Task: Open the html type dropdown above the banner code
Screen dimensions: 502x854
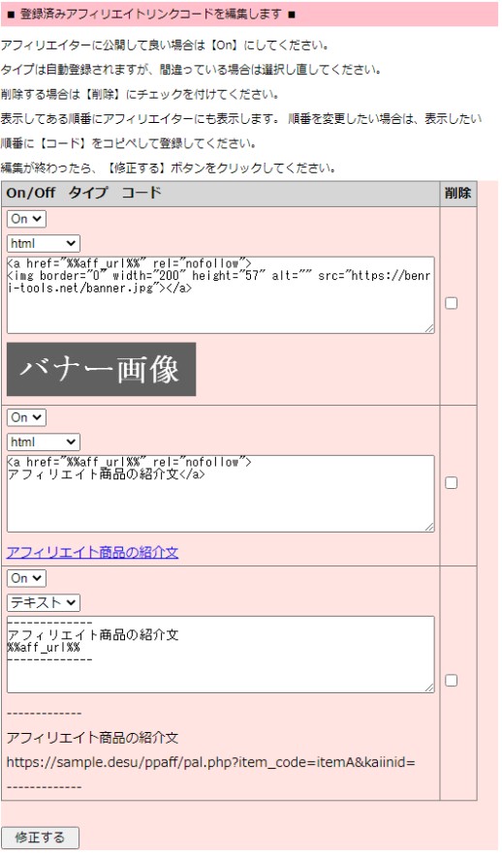Action: click(x=43, y=243)
